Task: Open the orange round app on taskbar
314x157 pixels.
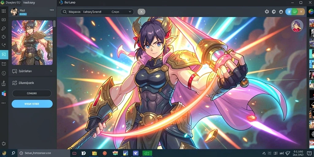Action: (105, 153)
